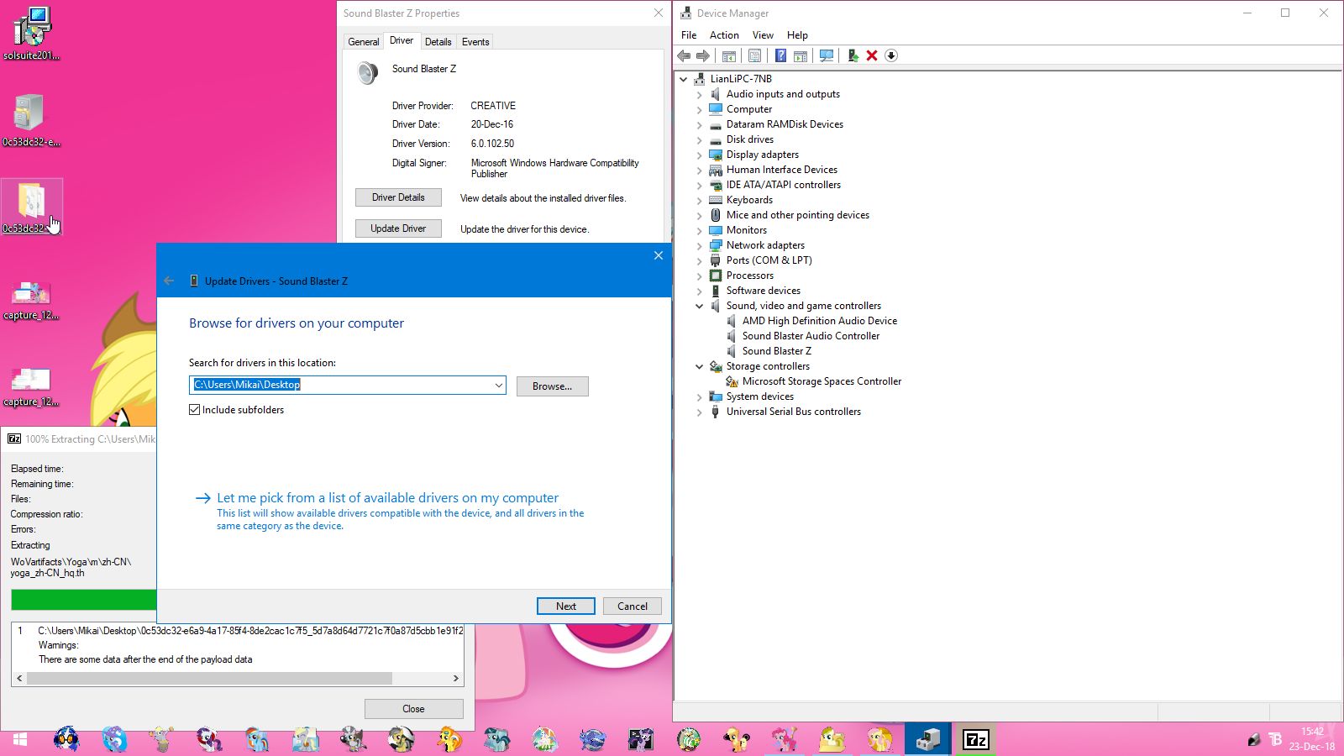Click the Update Driver button in Properties
Screen dimensions: 1344x756
398,228
